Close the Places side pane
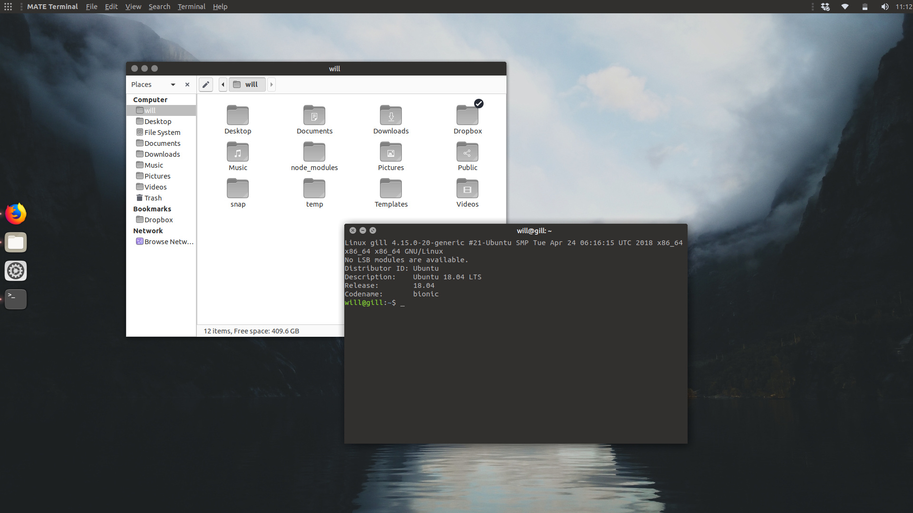913x513 pixels. click(187, 85)
